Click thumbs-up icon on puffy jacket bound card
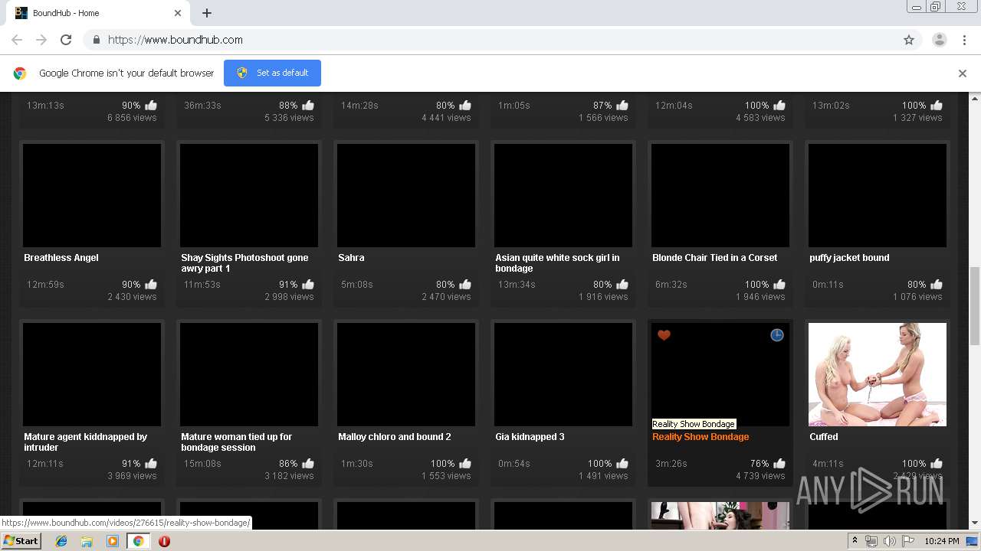 [937, 285]
